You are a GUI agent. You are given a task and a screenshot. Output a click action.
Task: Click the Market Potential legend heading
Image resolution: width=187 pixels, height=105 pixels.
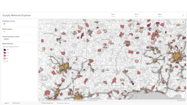8,44
